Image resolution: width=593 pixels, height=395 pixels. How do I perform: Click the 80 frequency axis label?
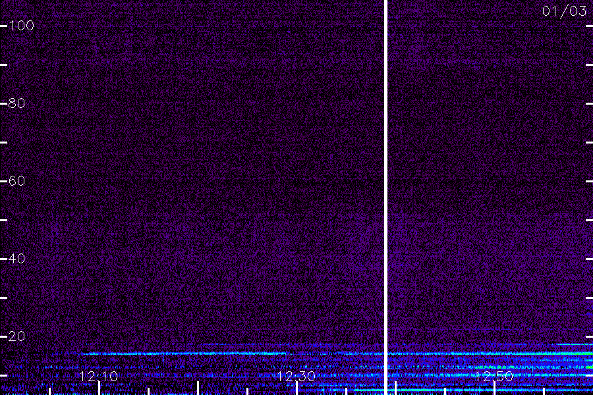pyautogui.click(x=16, y=103)
